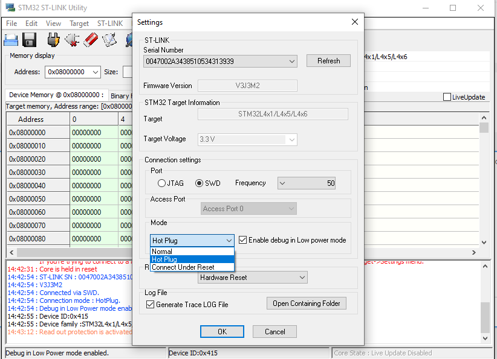Screen dimensions: 497x359
Task: Click the Full chip erase eraser icon
Action: (x=91, y=40)
